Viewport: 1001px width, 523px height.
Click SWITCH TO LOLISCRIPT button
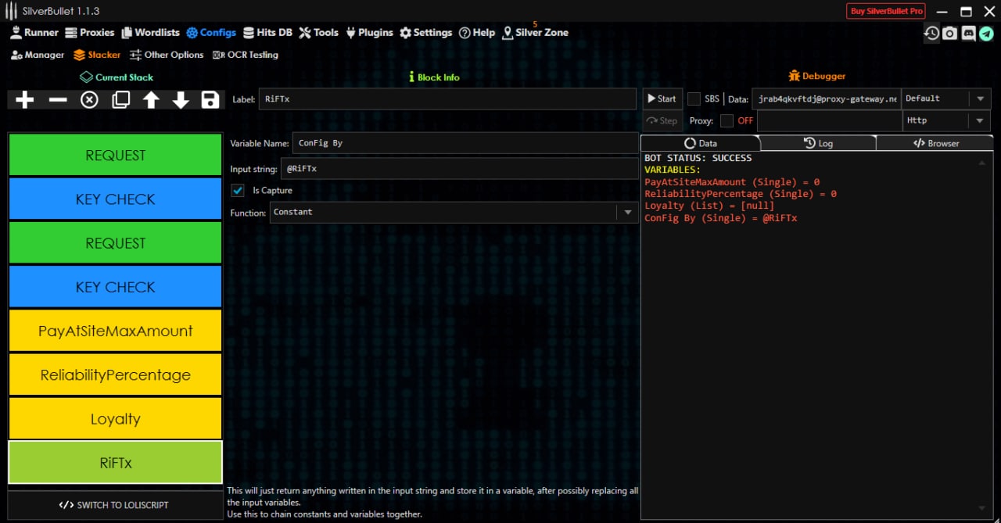click(x=115, y=505)
